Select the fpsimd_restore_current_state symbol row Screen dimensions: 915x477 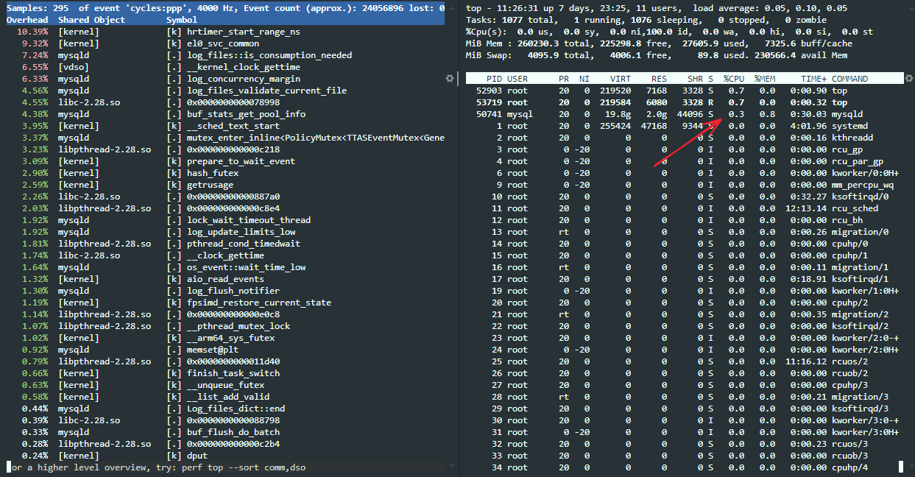coord(225,303)
